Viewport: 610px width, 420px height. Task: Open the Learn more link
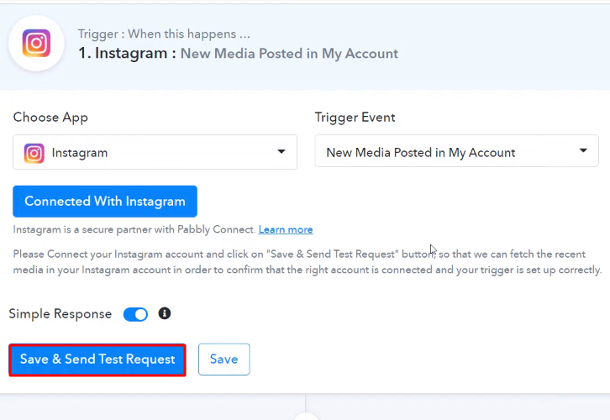[x=286, y=229]
